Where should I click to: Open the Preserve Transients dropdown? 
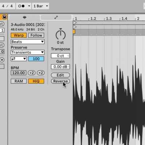(28, 52)
